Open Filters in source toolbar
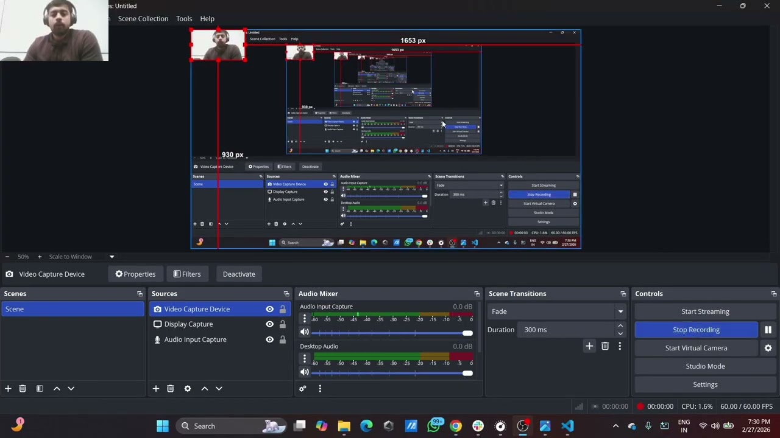The width and height of the screenshot is (780, 438). point(186,274)
